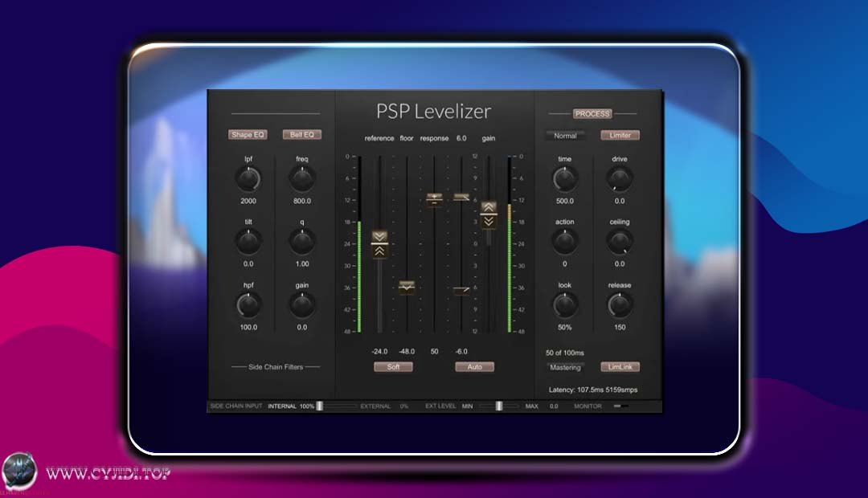Click the gain fader handle
868x498 pixels.
click(489, 214)
